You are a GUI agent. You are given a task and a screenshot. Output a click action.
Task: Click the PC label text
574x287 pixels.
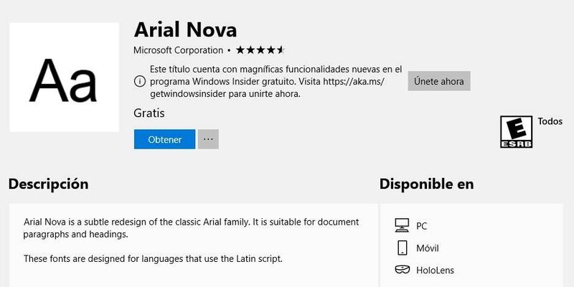422,226
